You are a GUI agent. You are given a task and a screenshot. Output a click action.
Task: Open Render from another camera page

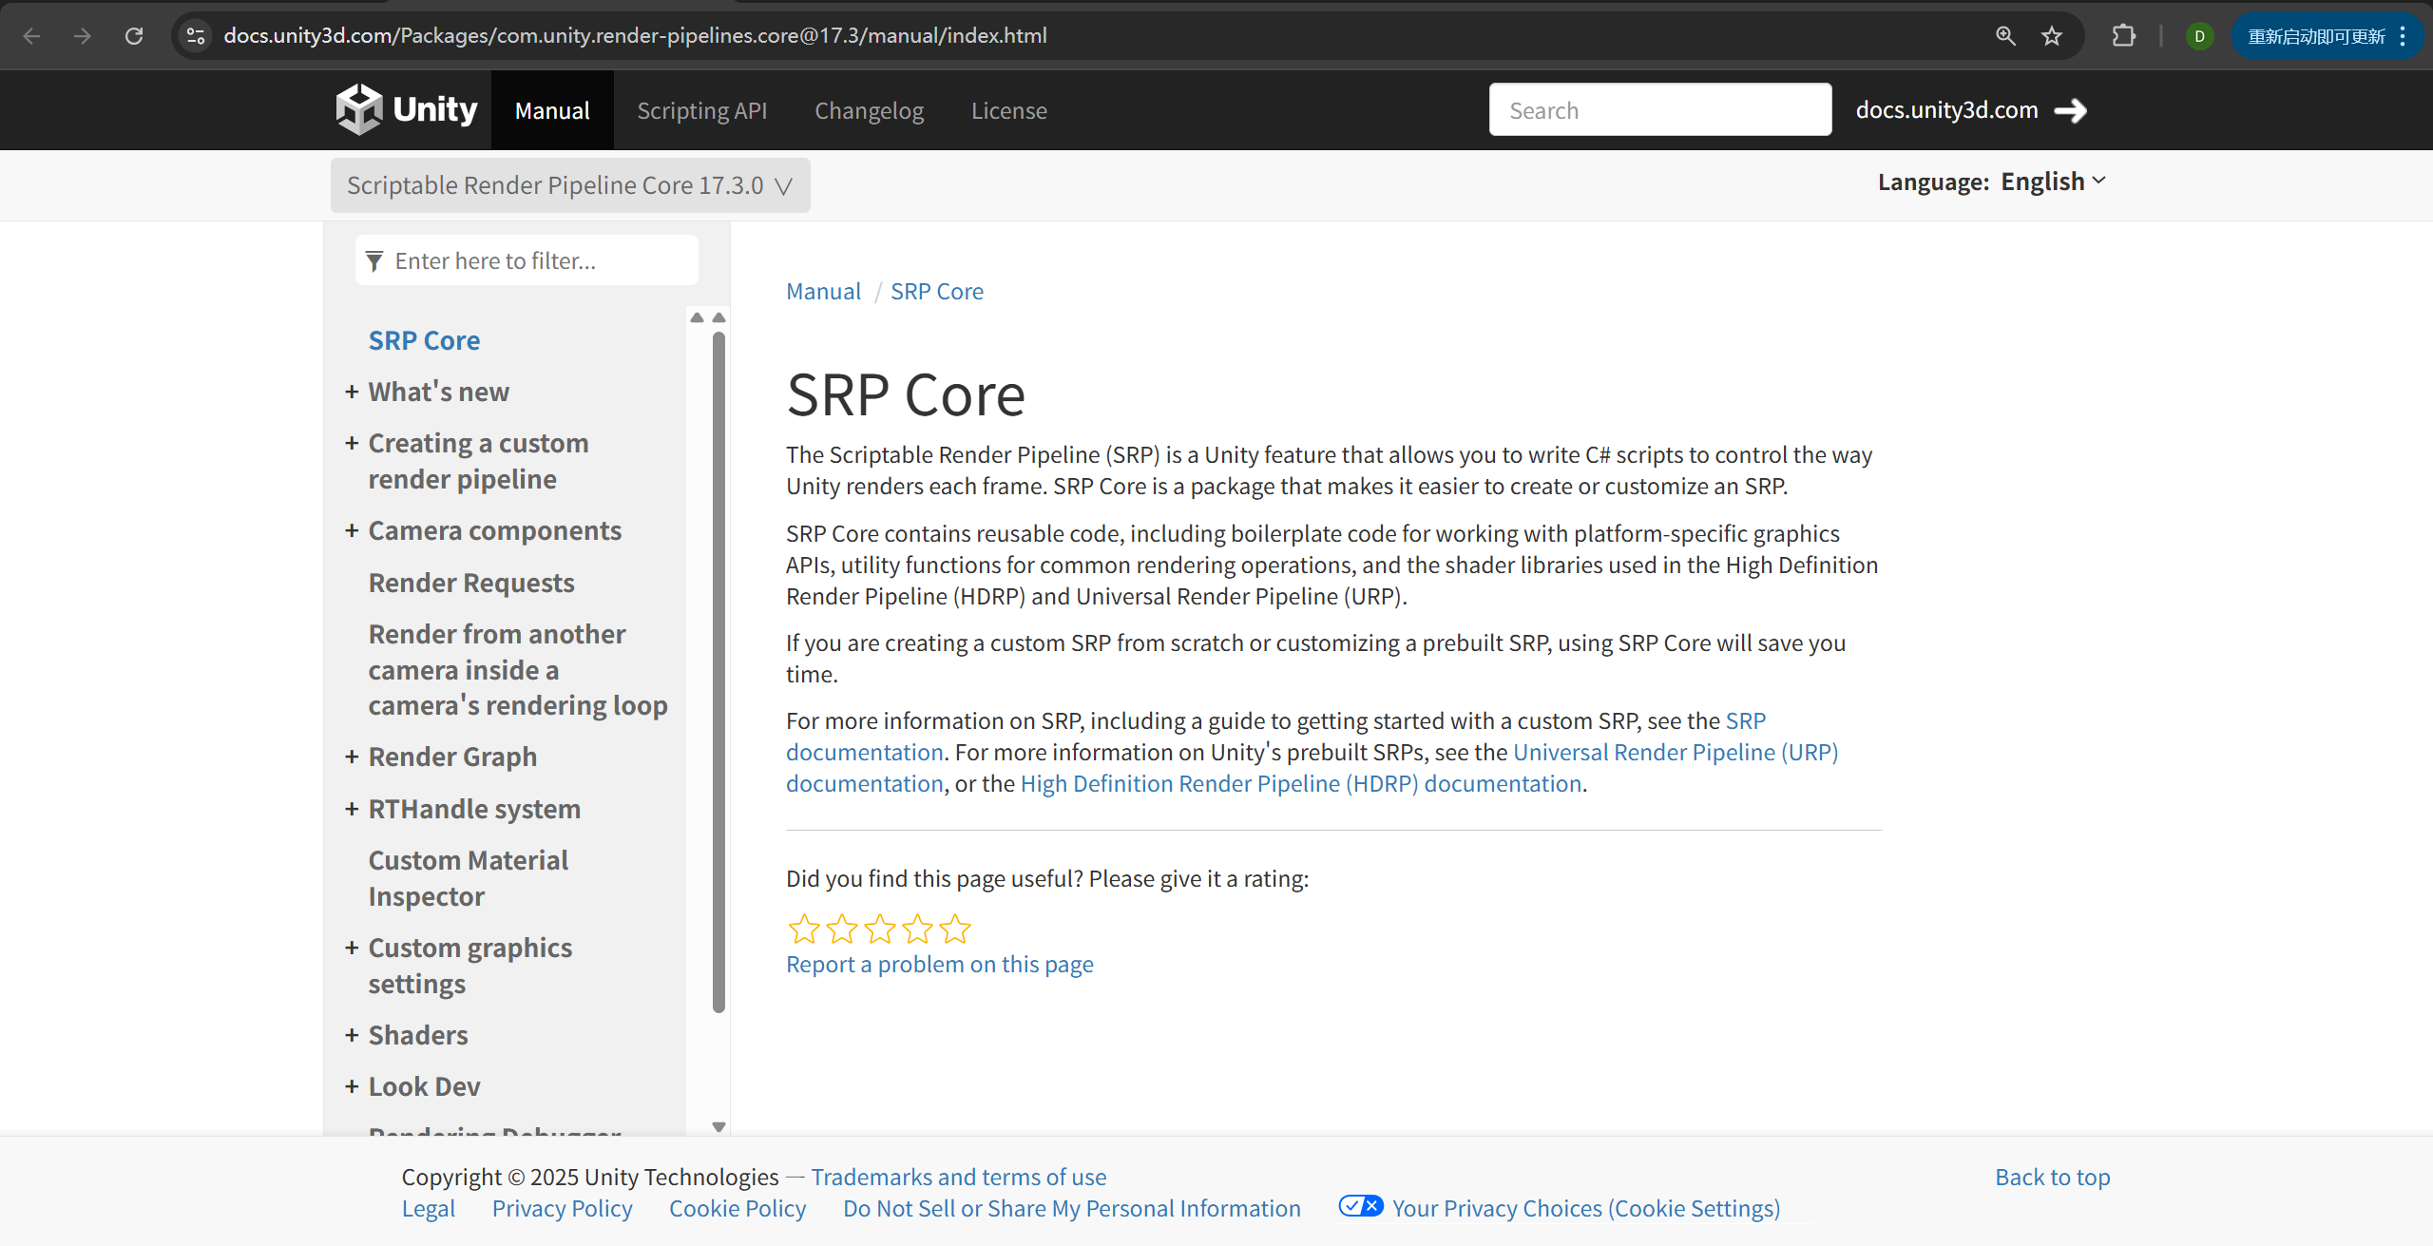pyautogui.click(x=518, y=669)
